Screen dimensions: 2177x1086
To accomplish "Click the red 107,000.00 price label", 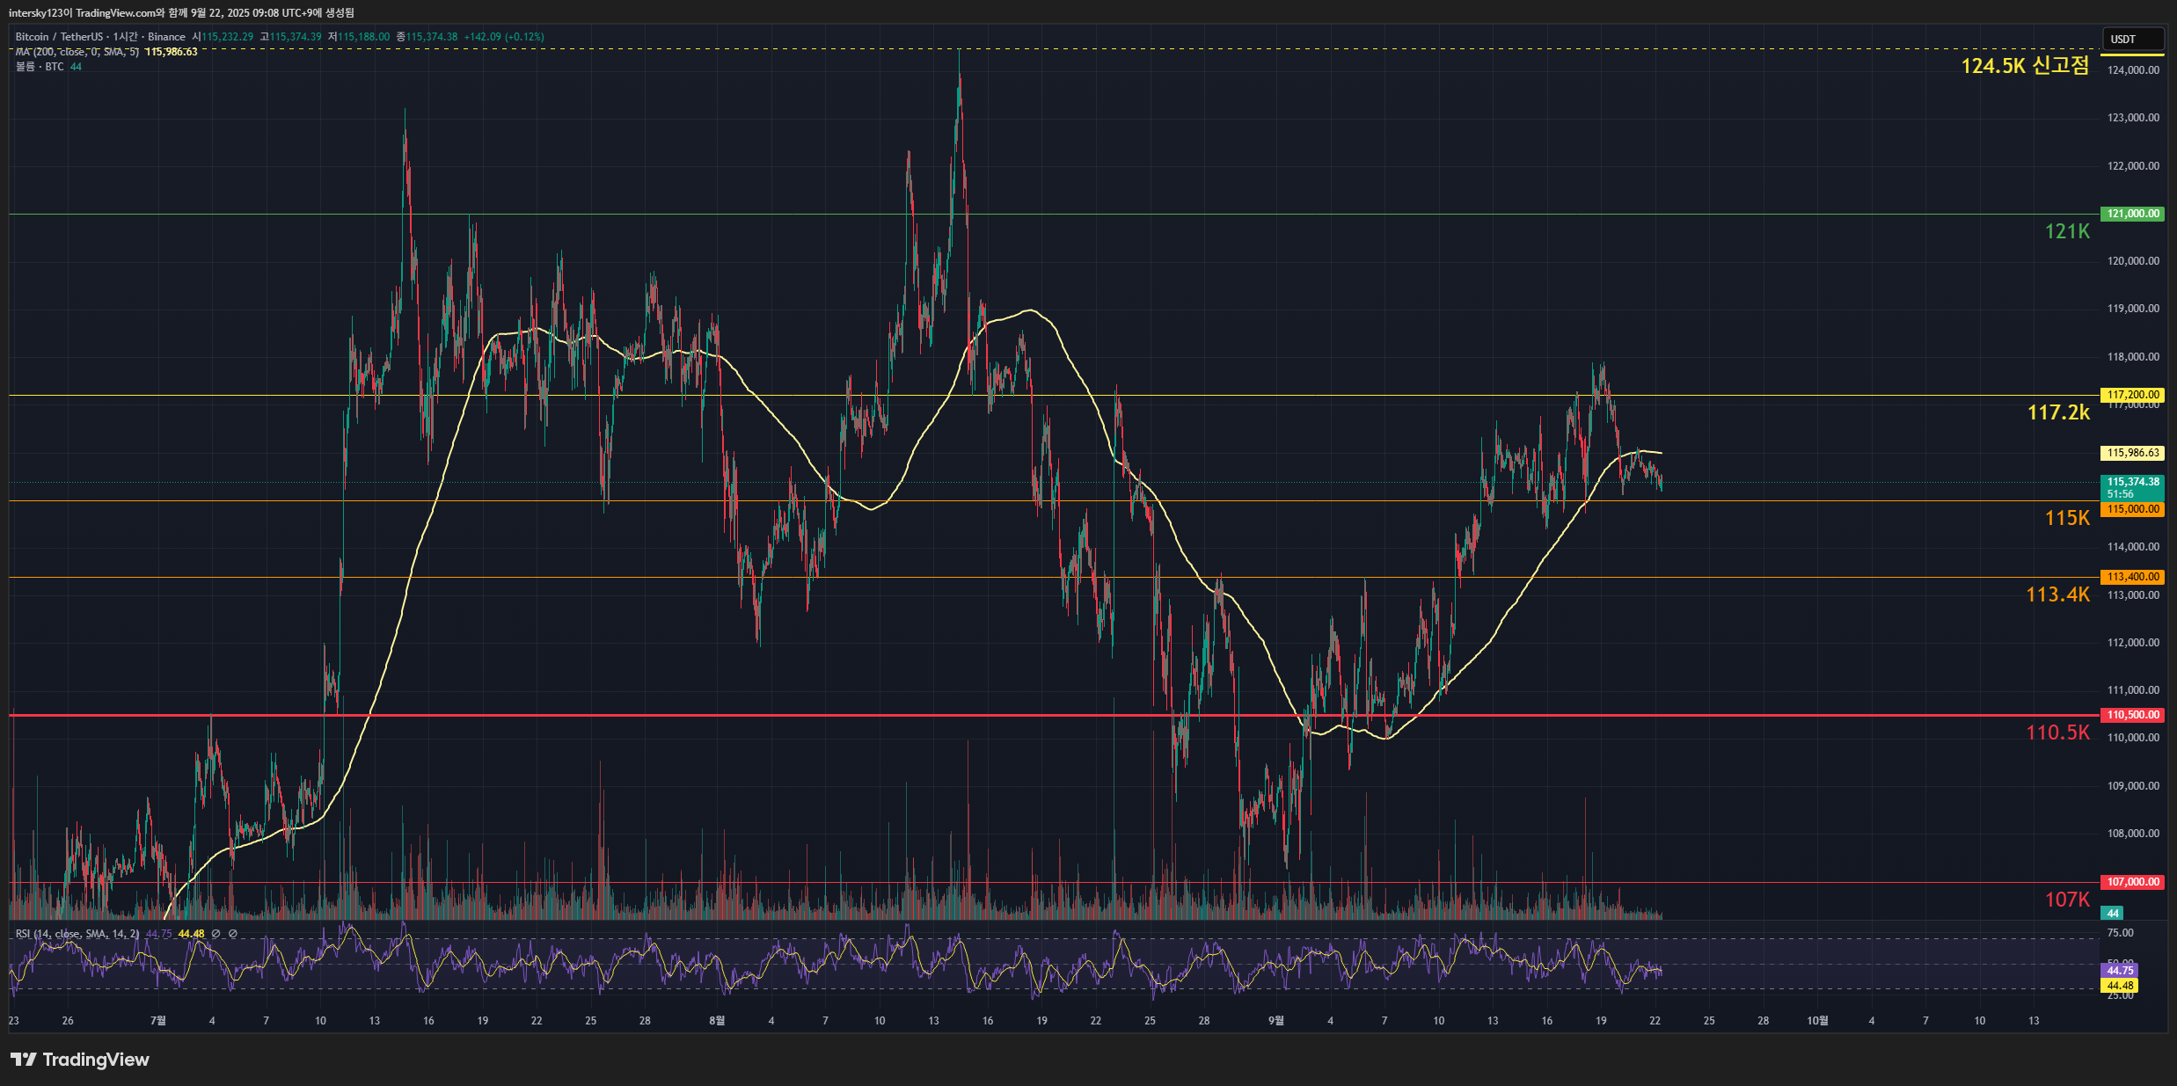I will point(2132,882).
